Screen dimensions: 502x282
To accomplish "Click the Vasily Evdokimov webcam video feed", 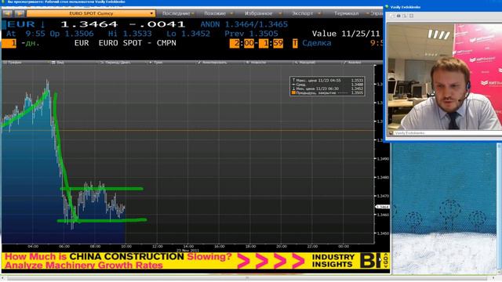I will [445, 77].
